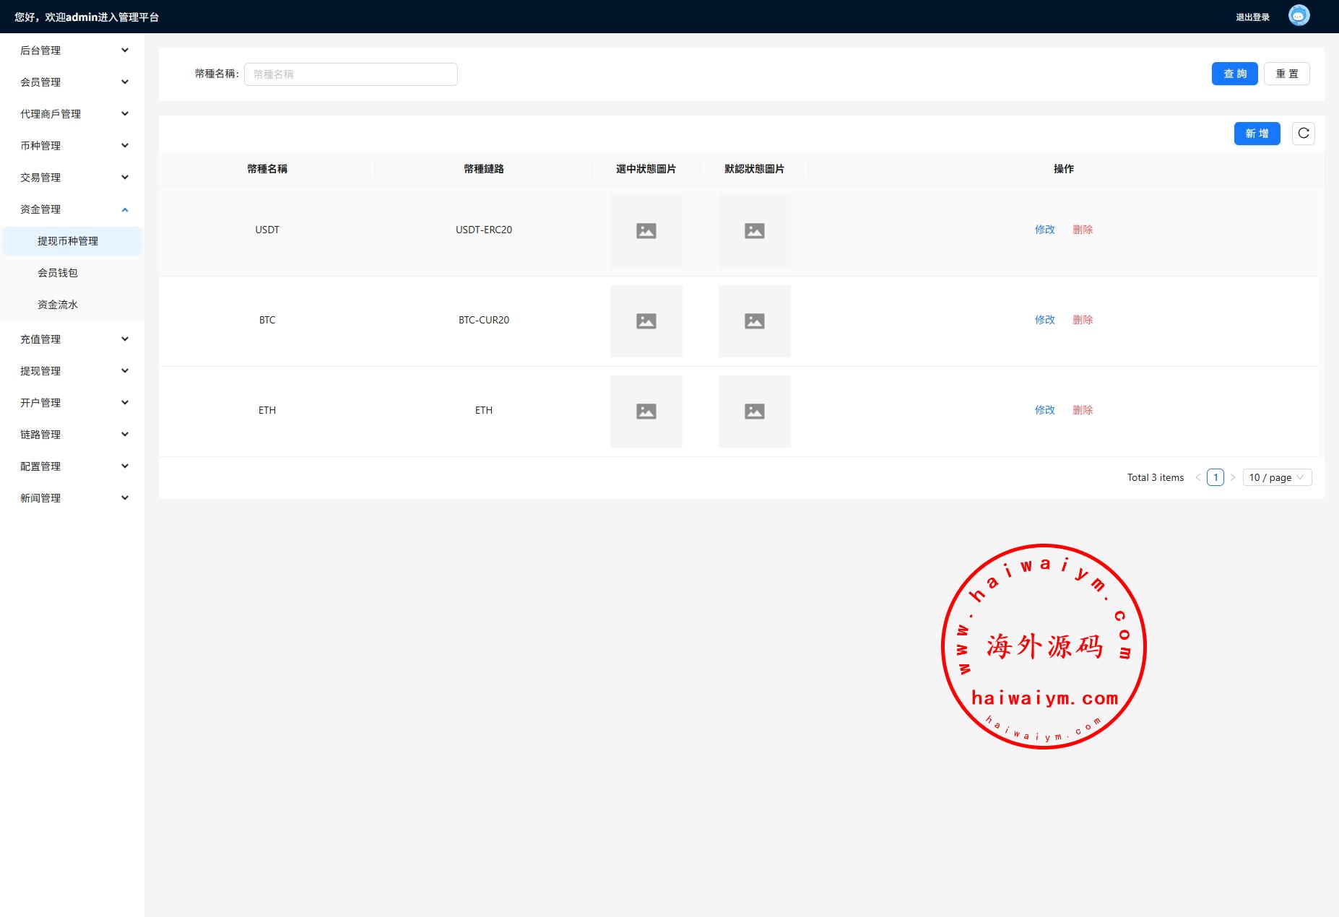Expand the 交易管理 sidebar menu
The width and height of the screenshot is (1339, 917).
tap(72, 178)
